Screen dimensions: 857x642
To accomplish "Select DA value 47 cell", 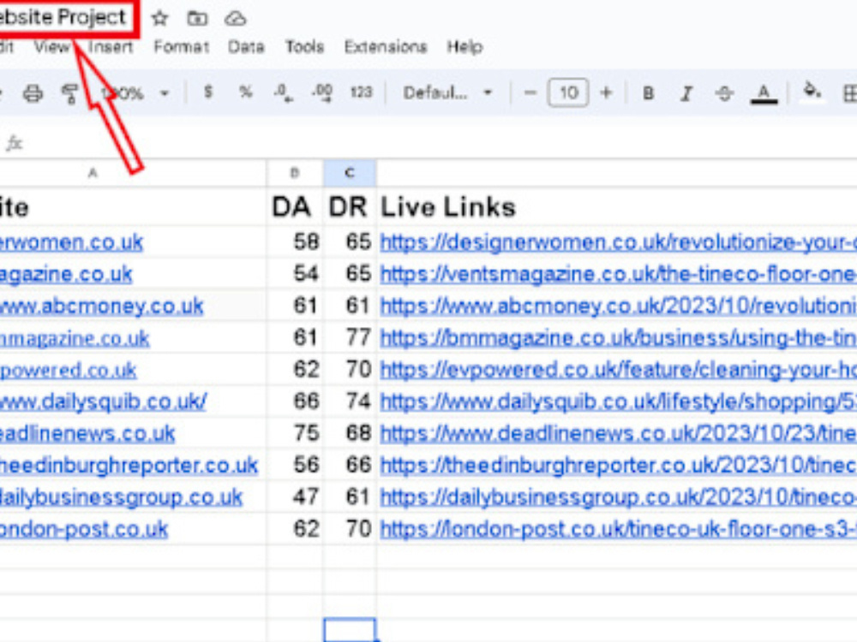I will [x=295, y=497].
